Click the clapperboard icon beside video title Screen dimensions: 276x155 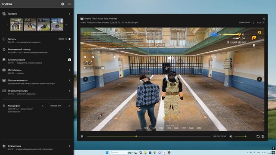82,19
